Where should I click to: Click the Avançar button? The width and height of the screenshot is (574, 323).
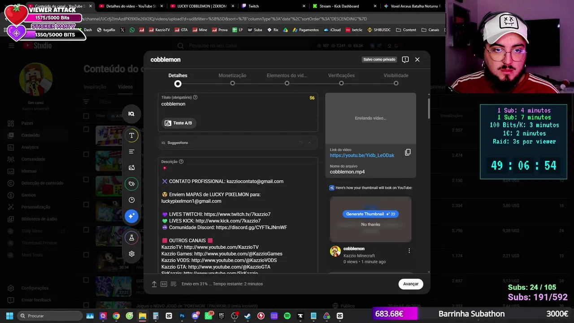point(411,284)
